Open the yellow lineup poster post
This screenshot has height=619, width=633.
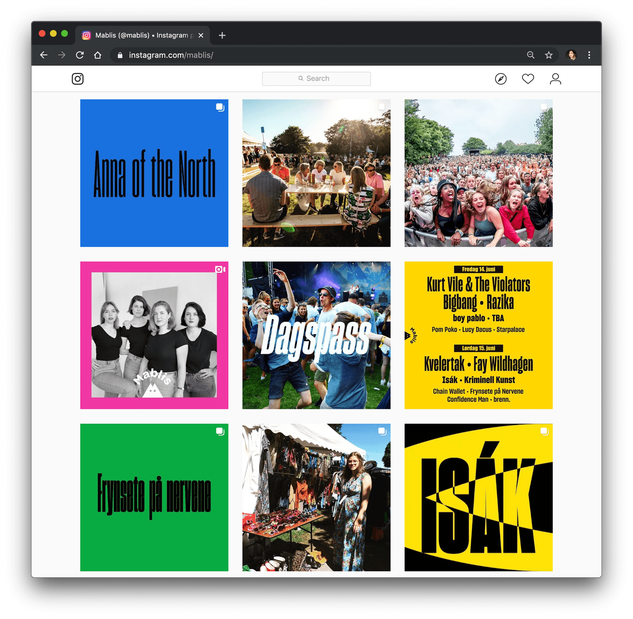click(478, 335)
